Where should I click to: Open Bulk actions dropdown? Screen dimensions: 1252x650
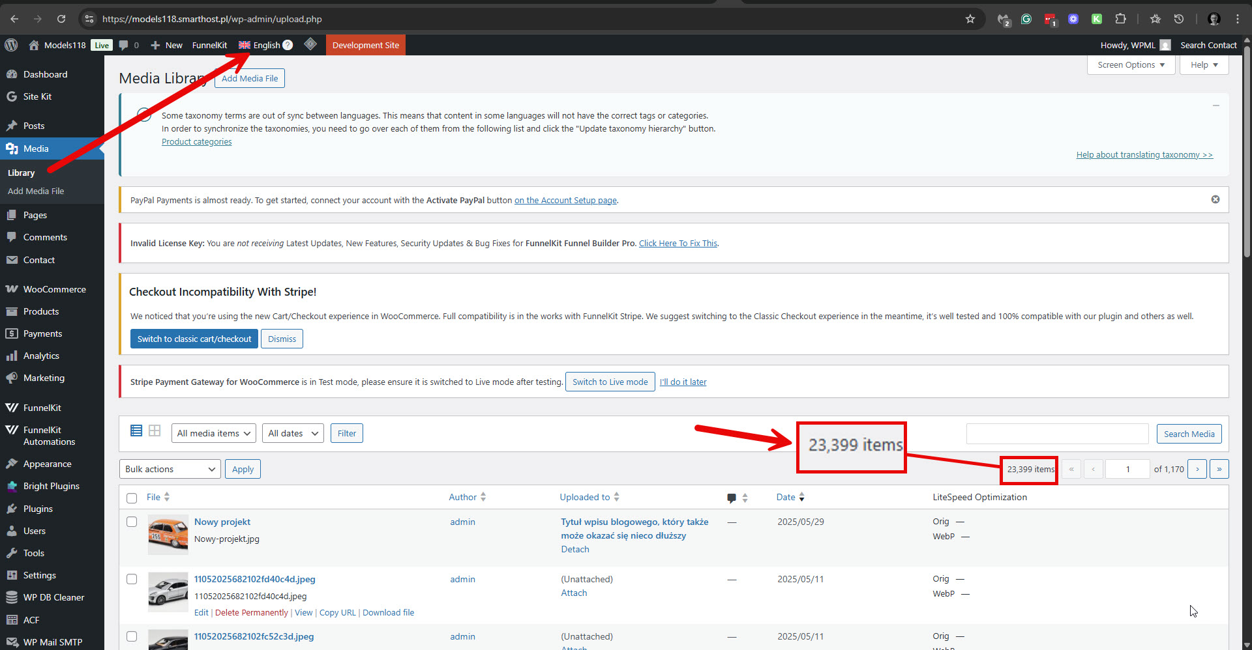pyautogui.click(x=170, y=469)
